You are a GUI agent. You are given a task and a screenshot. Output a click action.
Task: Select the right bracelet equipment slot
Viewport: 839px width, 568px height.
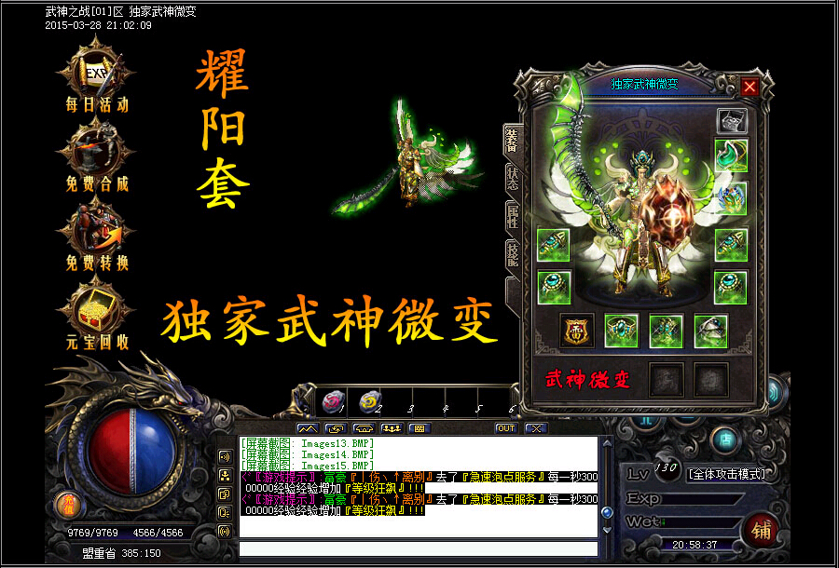[x=732, y=245]
